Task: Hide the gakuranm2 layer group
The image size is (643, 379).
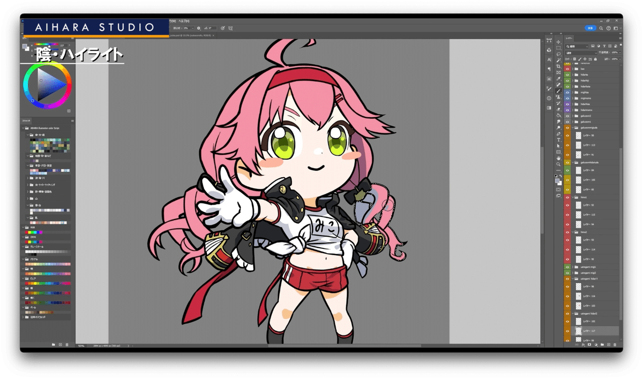Action: 567,116
